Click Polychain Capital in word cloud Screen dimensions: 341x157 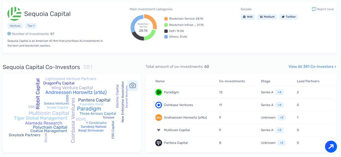coord(50,127)
